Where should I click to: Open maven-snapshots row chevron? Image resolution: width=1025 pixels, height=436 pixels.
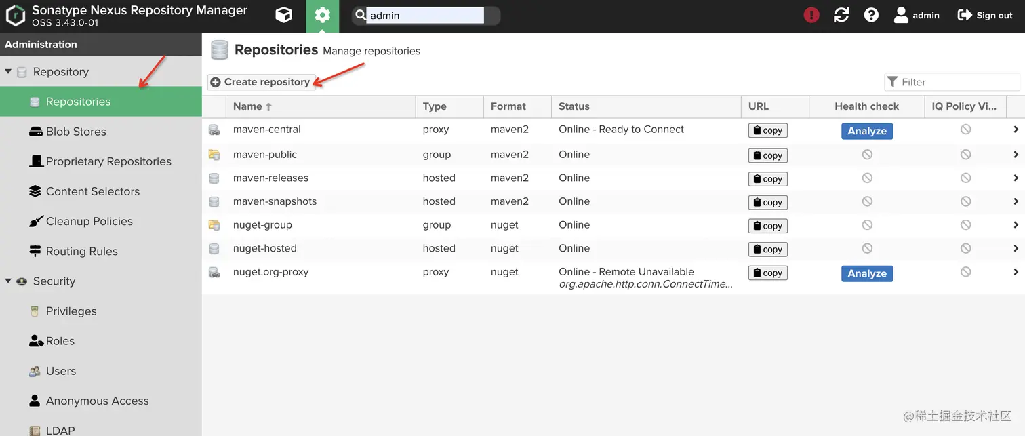pos(1016,201)
